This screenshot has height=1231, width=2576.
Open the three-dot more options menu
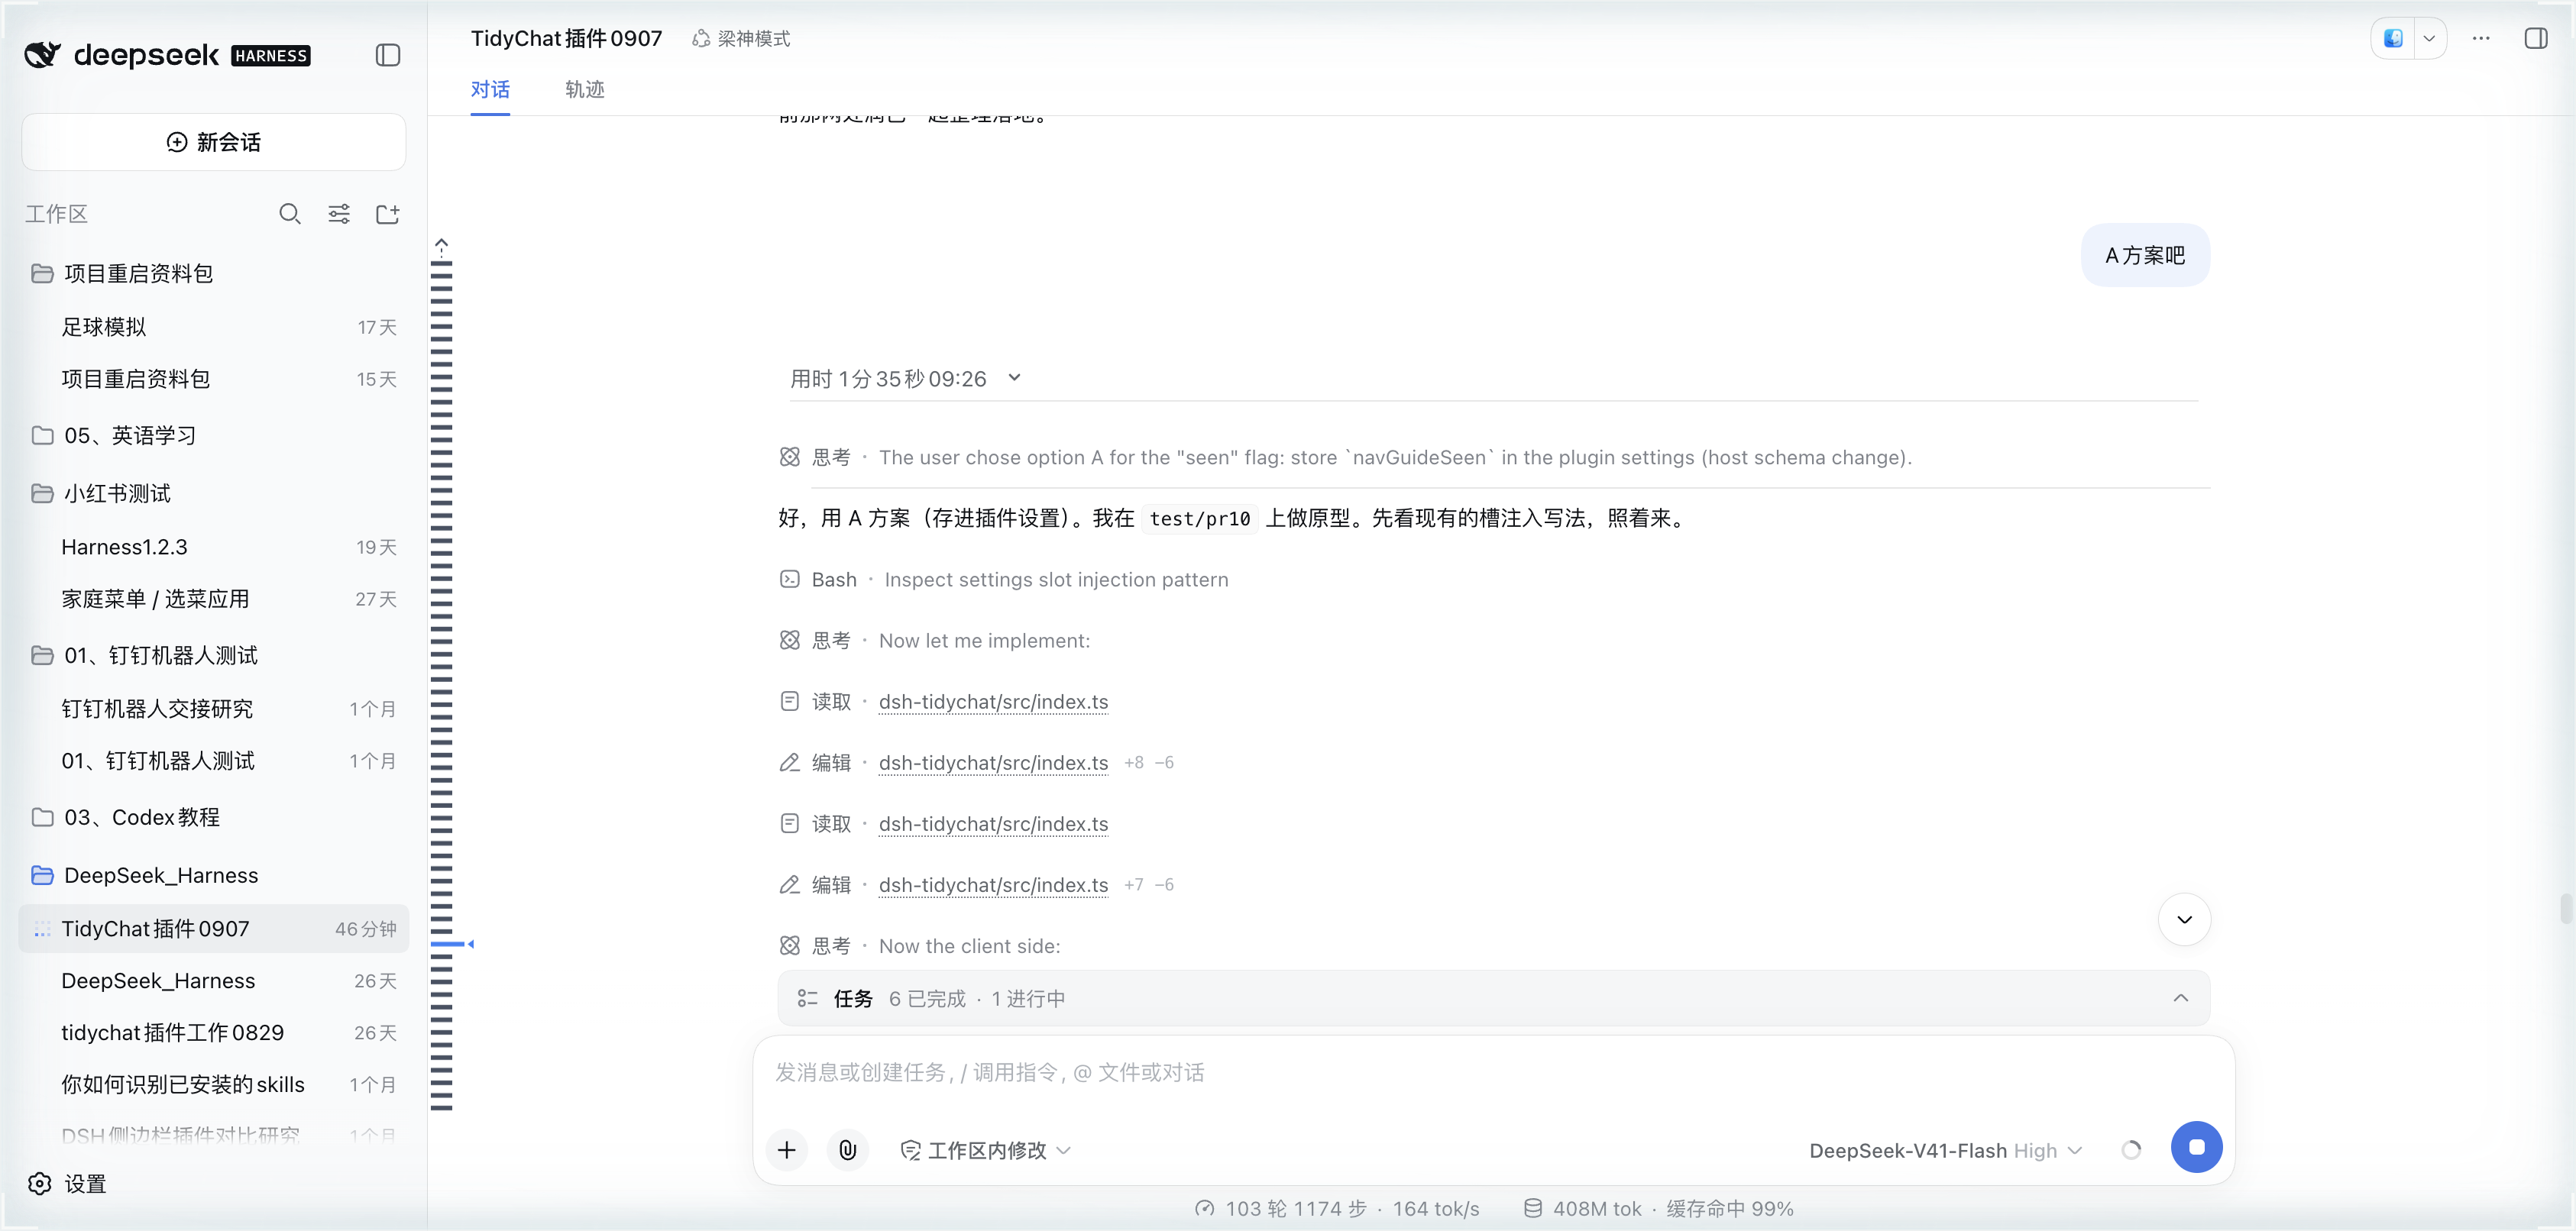2481,38
